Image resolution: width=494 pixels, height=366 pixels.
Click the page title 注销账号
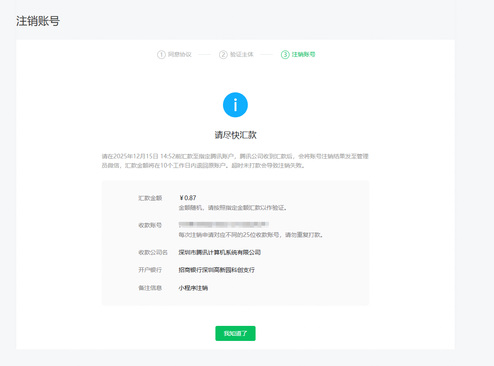pyautogui.click(x=38, y=21)
